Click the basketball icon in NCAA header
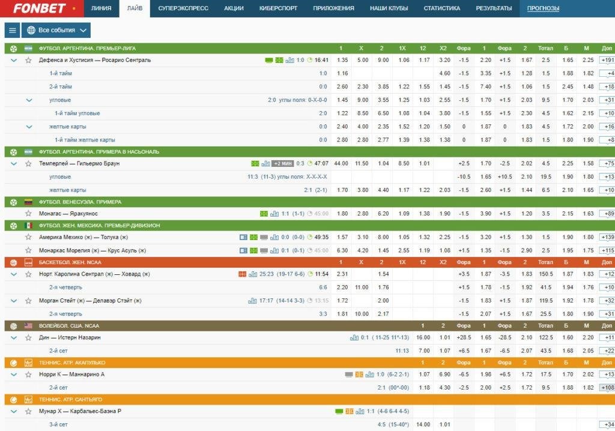This screenshot has width=615, height=431. [13, 262]
